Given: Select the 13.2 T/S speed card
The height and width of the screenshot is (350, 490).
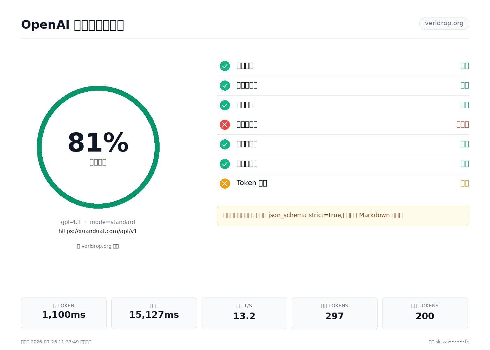Looking at the screenshot, I should point(244,313).
